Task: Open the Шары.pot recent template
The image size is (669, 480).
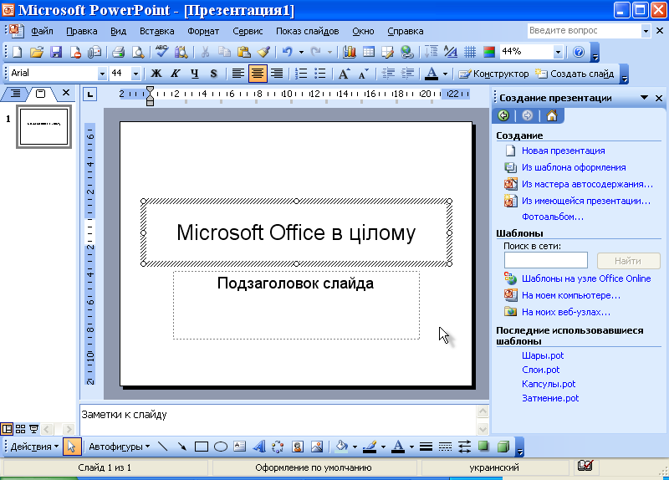Action: 542,355
